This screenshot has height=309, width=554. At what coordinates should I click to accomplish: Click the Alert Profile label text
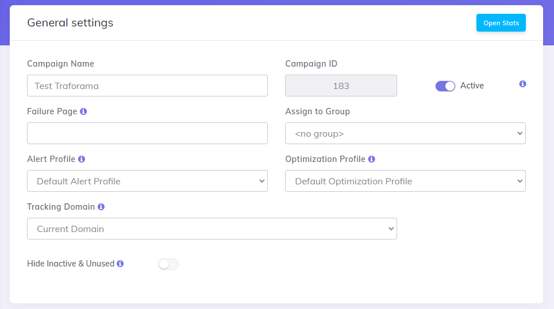pyautogui.click(x=51, y=159)
